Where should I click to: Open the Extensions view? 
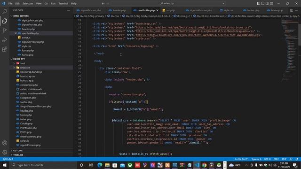[x=5, y=49]
